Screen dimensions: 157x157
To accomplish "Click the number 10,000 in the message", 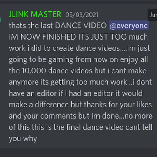I will tap(34, 71).
